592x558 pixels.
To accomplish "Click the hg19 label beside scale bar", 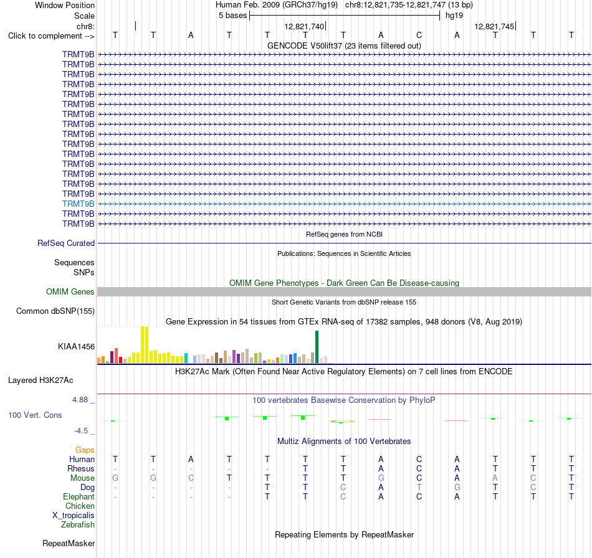I will [454, 16].
